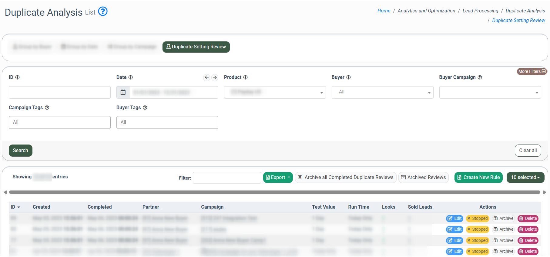Open the calendar date picker icon
The image size is (550, 257).
coord(123,92)
